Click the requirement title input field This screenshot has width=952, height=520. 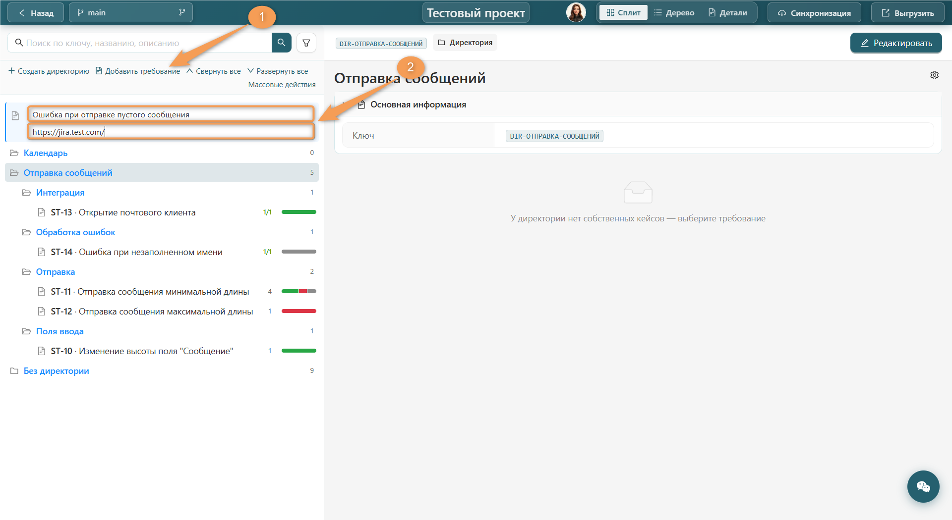171,114
